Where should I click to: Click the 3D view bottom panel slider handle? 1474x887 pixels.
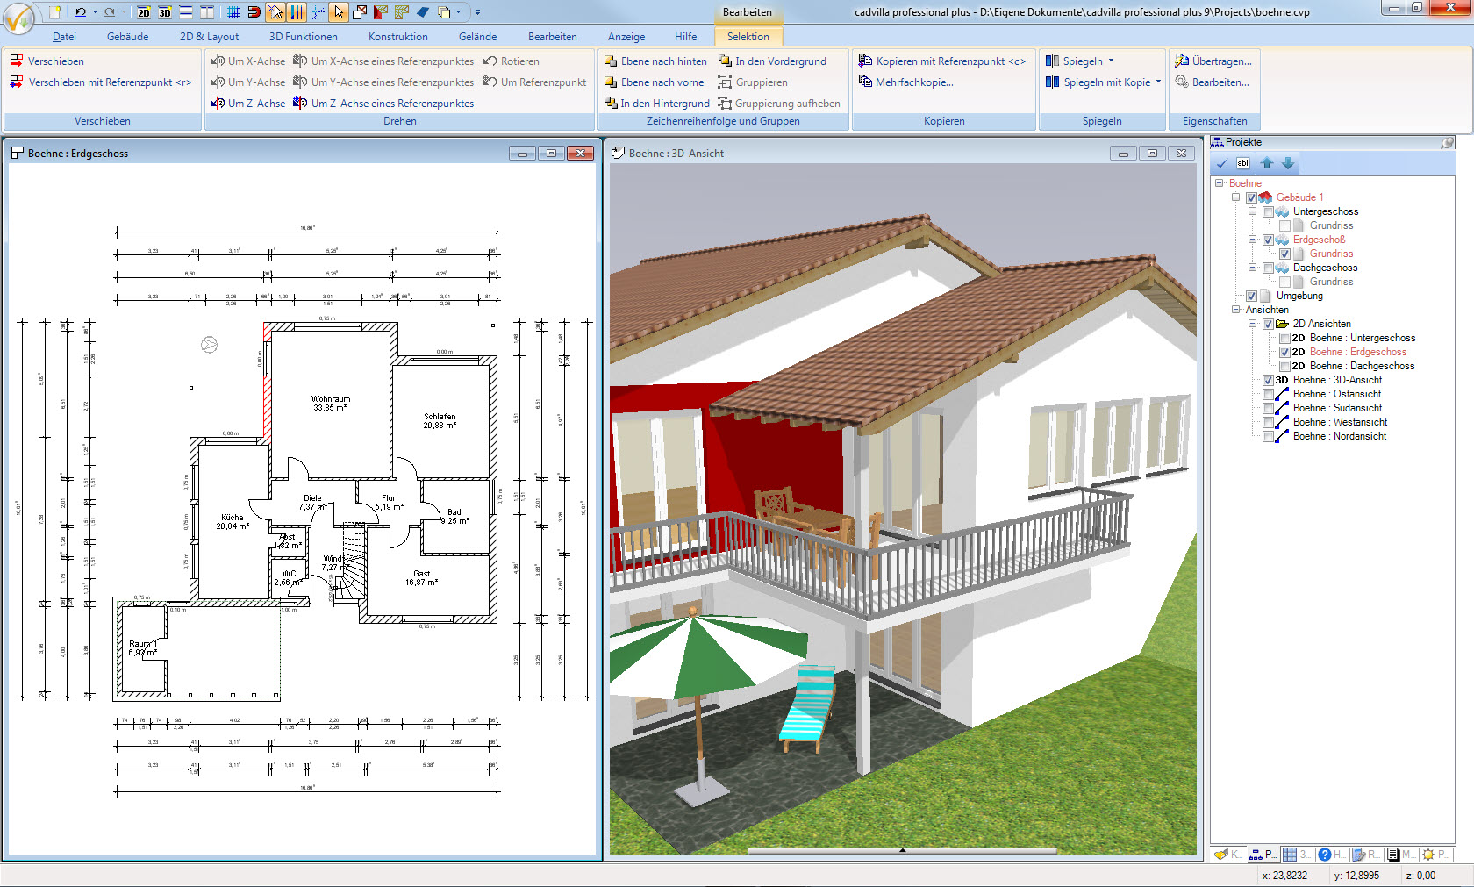click(x=902, y=850)
